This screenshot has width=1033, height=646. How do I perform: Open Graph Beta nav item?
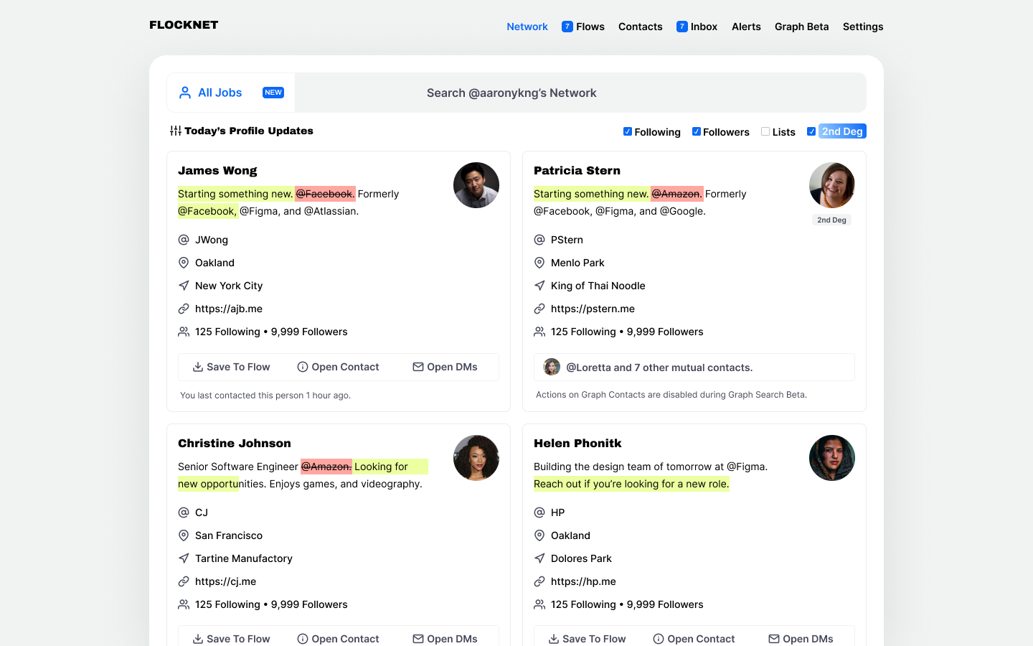pyautogui.click(x=802, y=27)
